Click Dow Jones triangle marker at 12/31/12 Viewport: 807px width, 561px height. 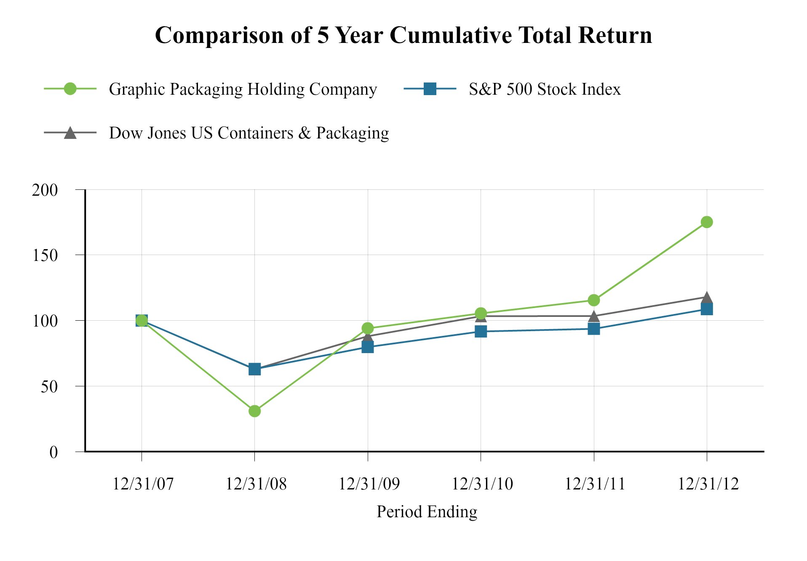click(707, 298)
